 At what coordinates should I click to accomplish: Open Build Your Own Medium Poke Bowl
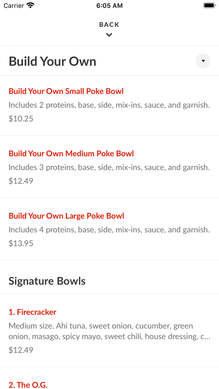pyautogui.click(x=71, y=154)
